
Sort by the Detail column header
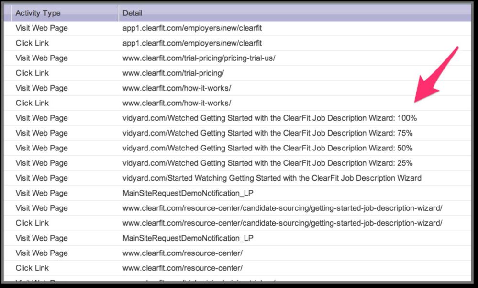[133, 13]
